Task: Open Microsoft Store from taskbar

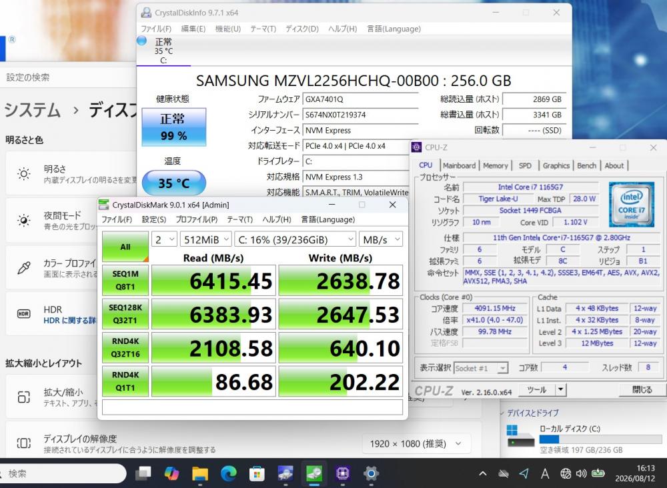Action: pyautogui.click(x=257, y=473)
